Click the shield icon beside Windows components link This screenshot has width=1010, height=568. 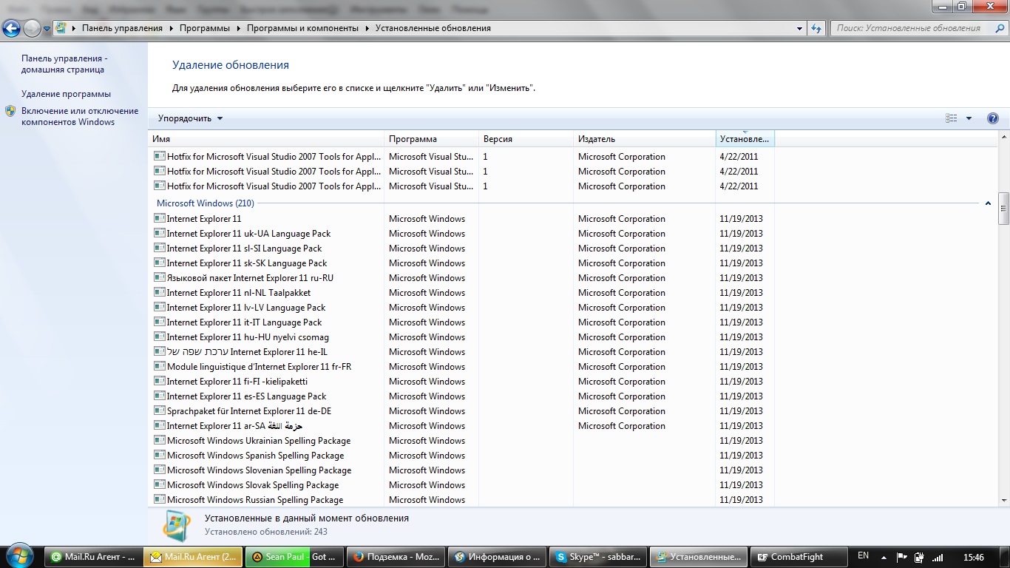click(10, 111)
